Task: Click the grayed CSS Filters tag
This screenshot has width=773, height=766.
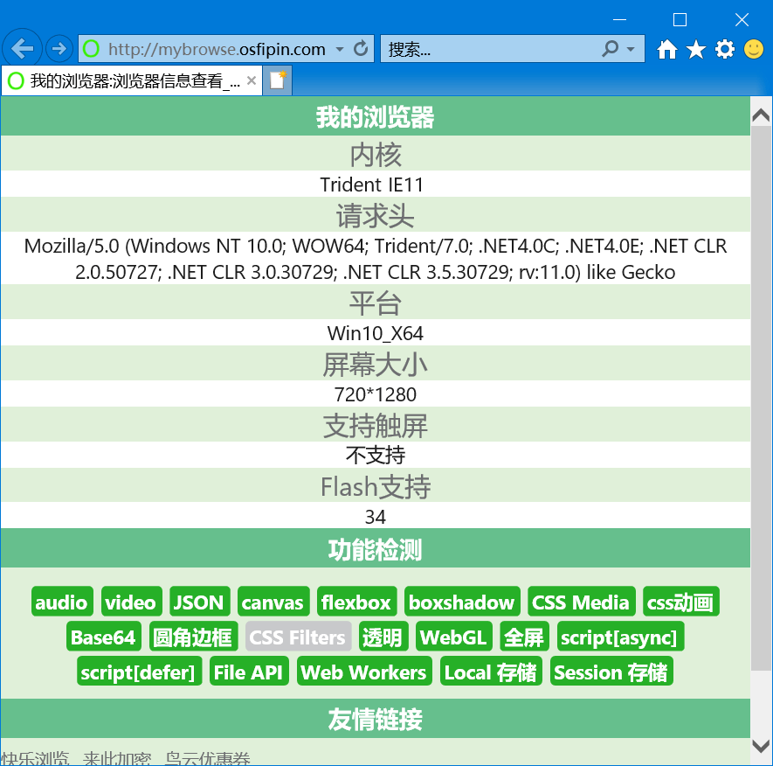Action: (x=298, y=637)
